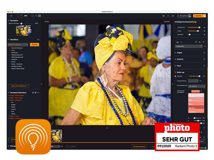
Task: Select Portrait Enhancer workflow item
Action: [x=17, y=48]
